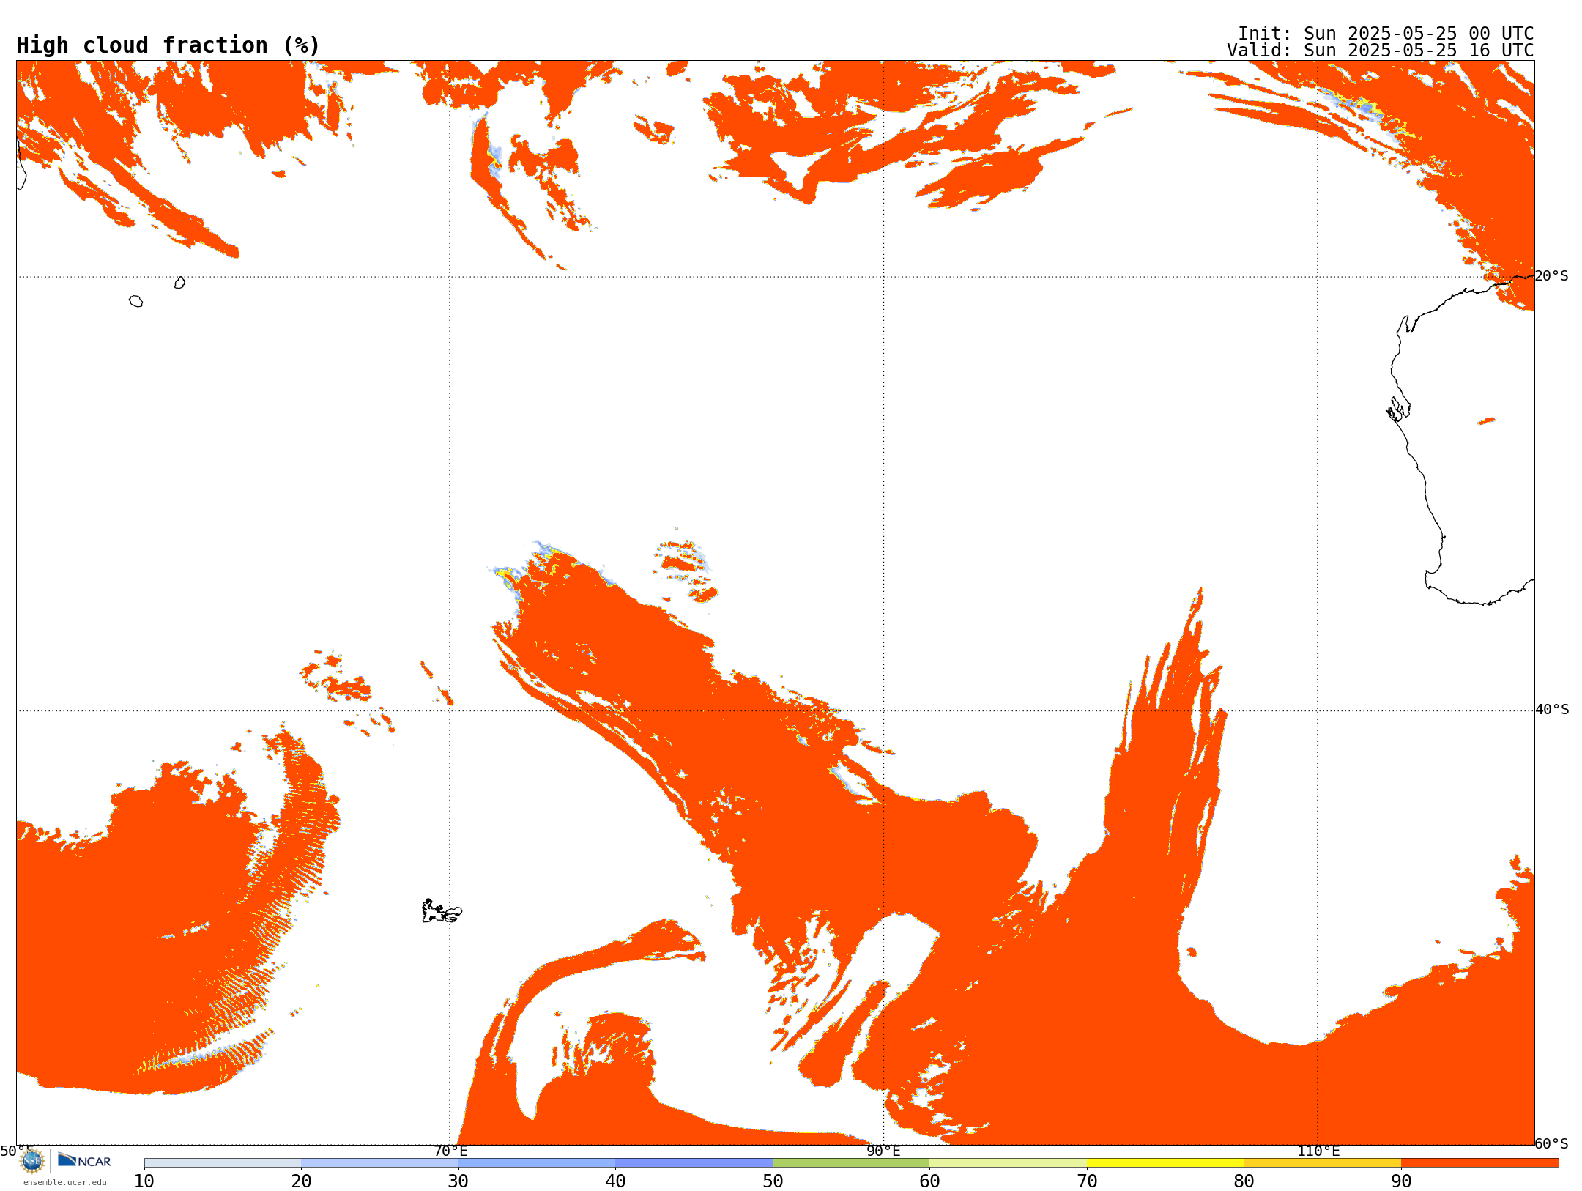Click the 110°E longitude label
This screenshot has width=1582, height=1191.
tap(1318, 1151)
